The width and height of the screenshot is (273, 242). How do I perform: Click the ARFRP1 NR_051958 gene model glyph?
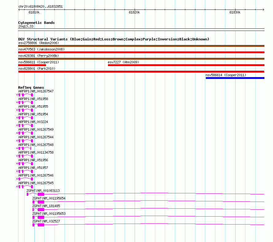25,102
